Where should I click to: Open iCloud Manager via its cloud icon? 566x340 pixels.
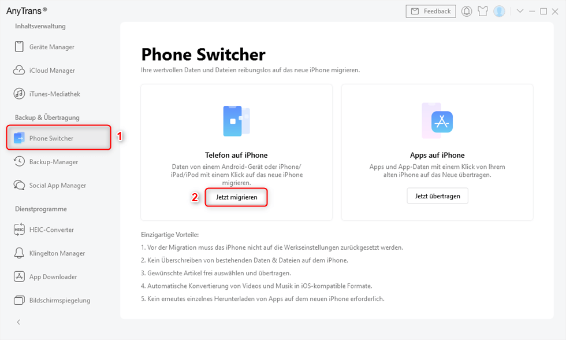click(19, 71)
